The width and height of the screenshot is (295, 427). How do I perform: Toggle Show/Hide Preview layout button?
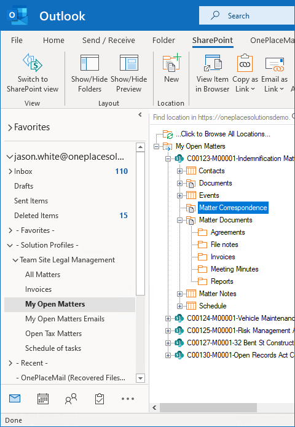(129, 74)
